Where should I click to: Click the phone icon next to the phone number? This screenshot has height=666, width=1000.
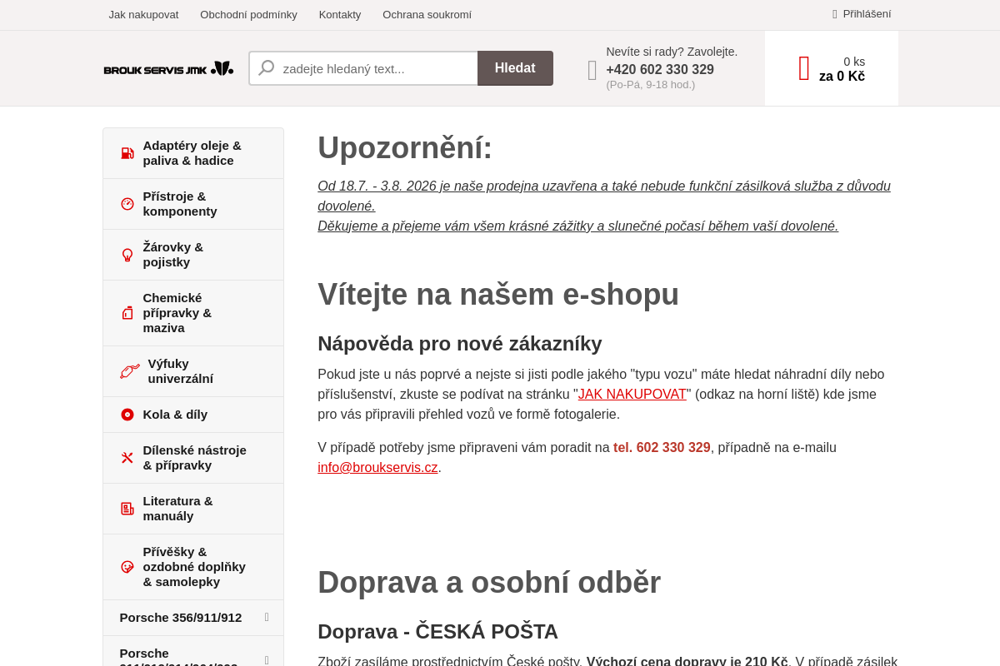point(592,70)
